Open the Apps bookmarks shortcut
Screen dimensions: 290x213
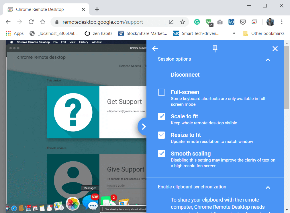pos(15,33)
